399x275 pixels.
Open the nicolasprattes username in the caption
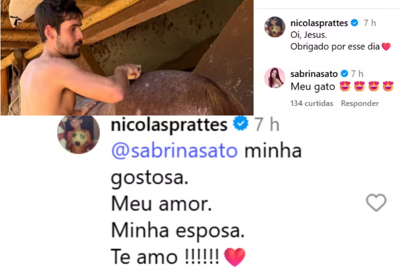[x=319, y=23]
